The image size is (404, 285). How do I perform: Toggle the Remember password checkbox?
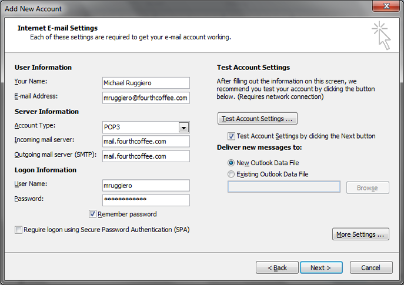92,214
